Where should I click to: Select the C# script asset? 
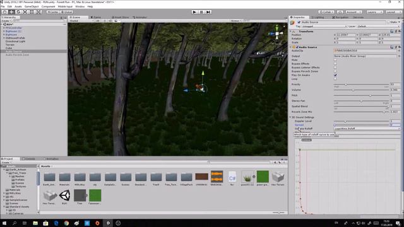pyautogui.click(x=232, y=177)
